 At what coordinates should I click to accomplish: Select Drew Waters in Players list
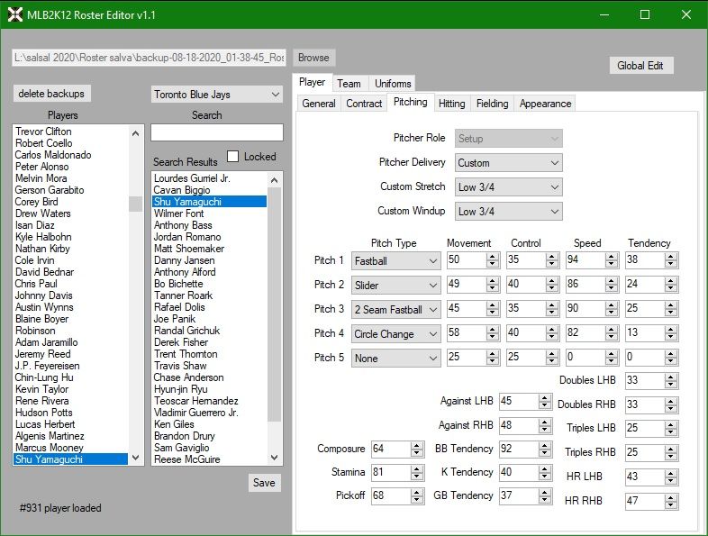[43, 213]
